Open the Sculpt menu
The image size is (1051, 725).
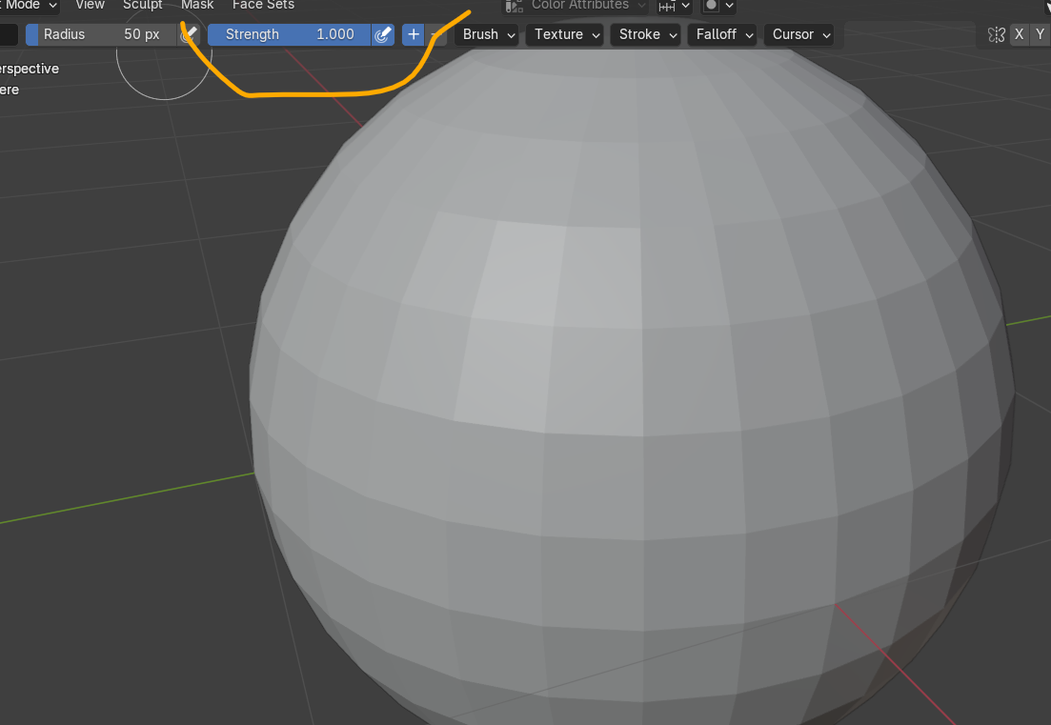click(x=143, y=6)
